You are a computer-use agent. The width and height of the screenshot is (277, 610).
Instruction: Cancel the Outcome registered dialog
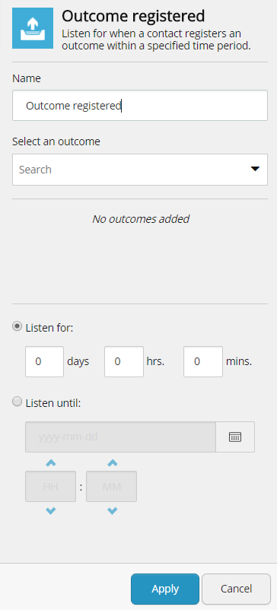coord(236,589)
